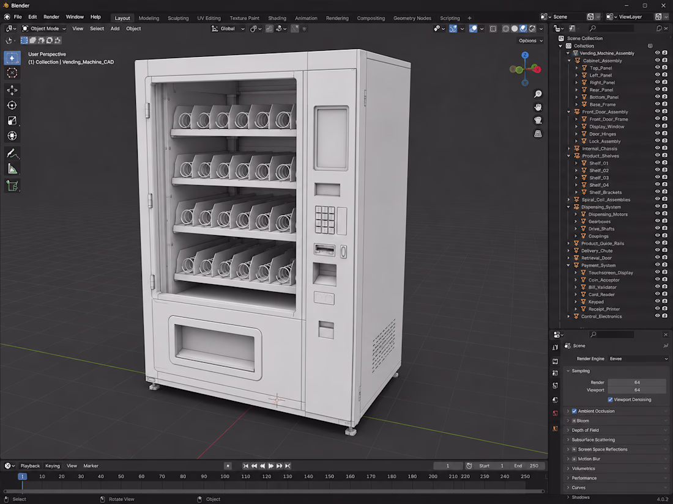Open the Object Mode dropdown
Screen dimensions: 673x504
pyautogui.click(x=44, y=29)
